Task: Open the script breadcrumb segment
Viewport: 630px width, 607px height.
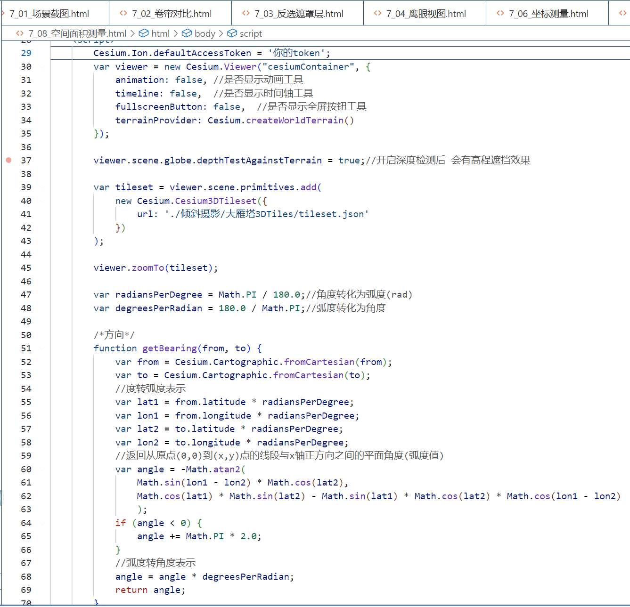Action: [x=251, y=33]
